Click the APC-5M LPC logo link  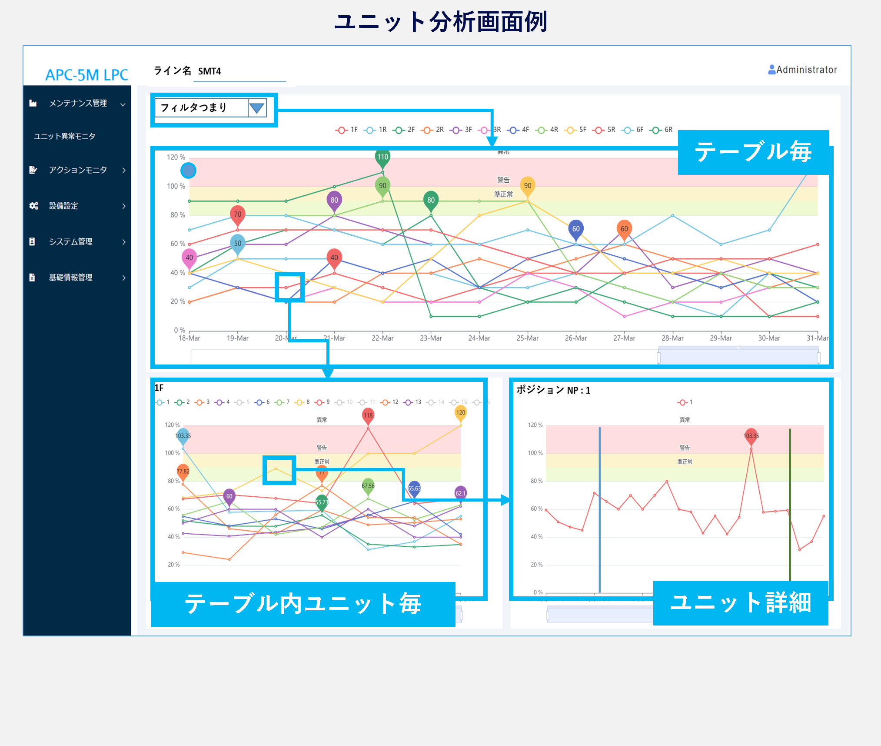pos(86,75)
